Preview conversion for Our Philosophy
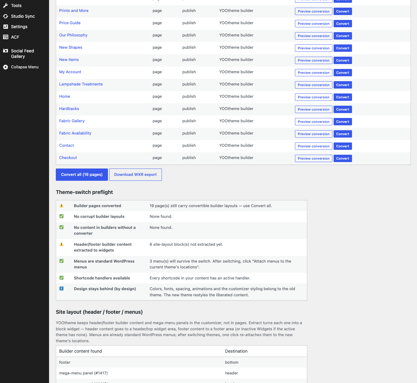The height and width of the screenshot is (383, 417). click(x=313, y=36)
